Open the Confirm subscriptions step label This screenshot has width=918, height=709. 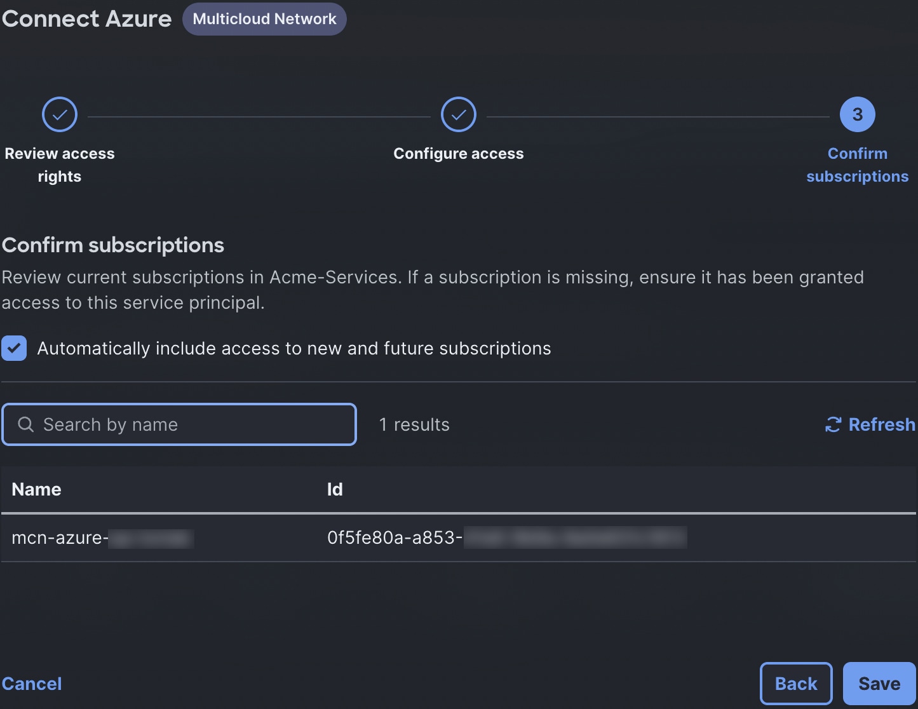point(858,165)
